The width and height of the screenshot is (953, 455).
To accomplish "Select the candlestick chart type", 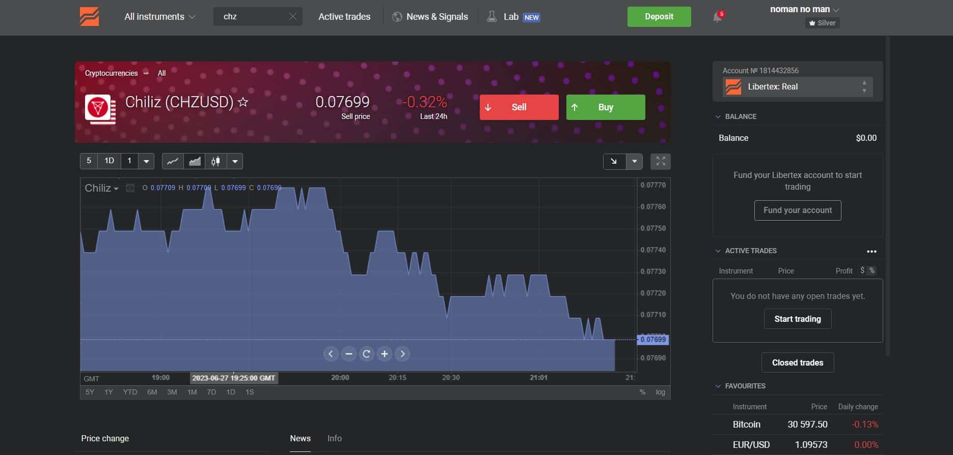I will coord(216,161).
